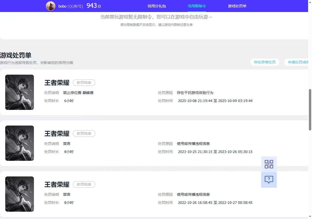Viewport: 312px width, 219px height.
Task: Switch to 信用分礼包 tab
Action: click(x=157, y=6)
